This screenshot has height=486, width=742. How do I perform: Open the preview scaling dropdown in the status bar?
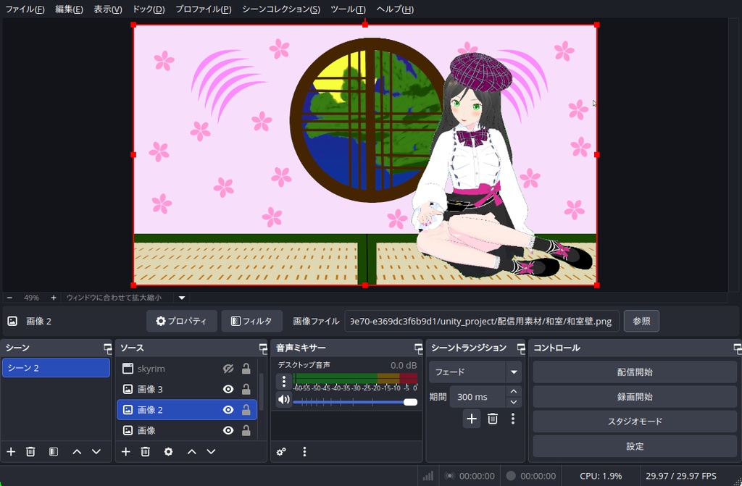(x=181, y=297)
